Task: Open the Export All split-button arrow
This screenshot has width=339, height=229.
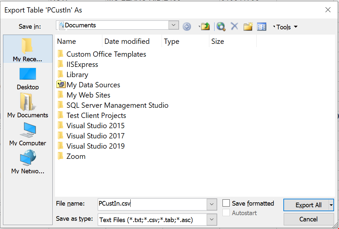Action: pyautogui.click(x=331, y=205)
